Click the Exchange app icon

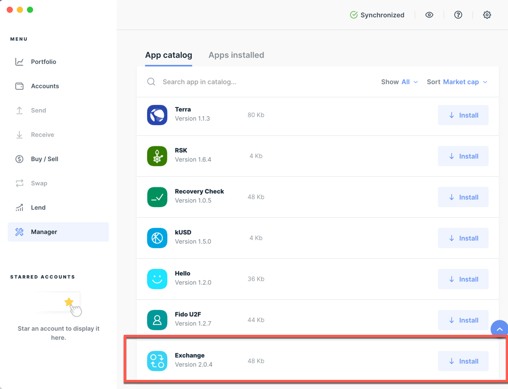tap(157, 361)
